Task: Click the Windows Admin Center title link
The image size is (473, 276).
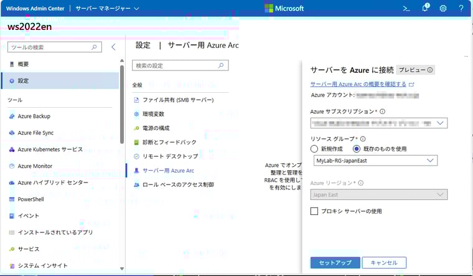Action: pyautogui.click(x=35, y=9)
